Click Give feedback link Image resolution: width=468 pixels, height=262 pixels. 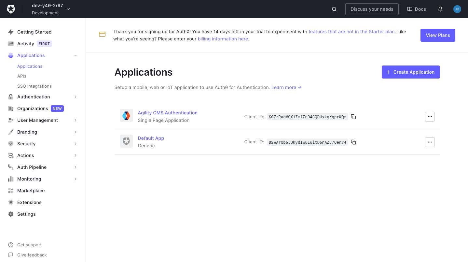[x=32, y=255]
